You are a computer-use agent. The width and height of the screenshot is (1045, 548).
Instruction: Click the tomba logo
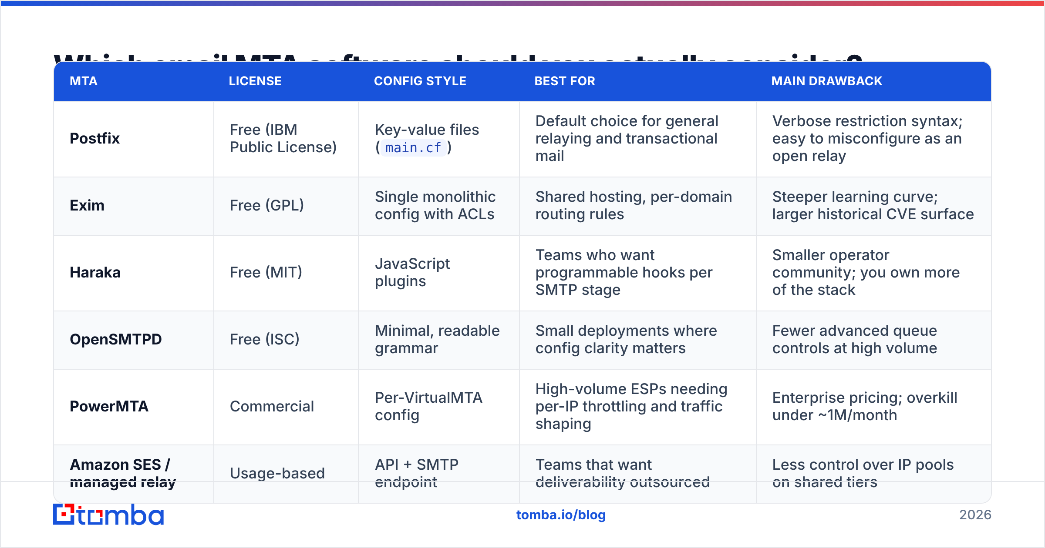[108, 515]
